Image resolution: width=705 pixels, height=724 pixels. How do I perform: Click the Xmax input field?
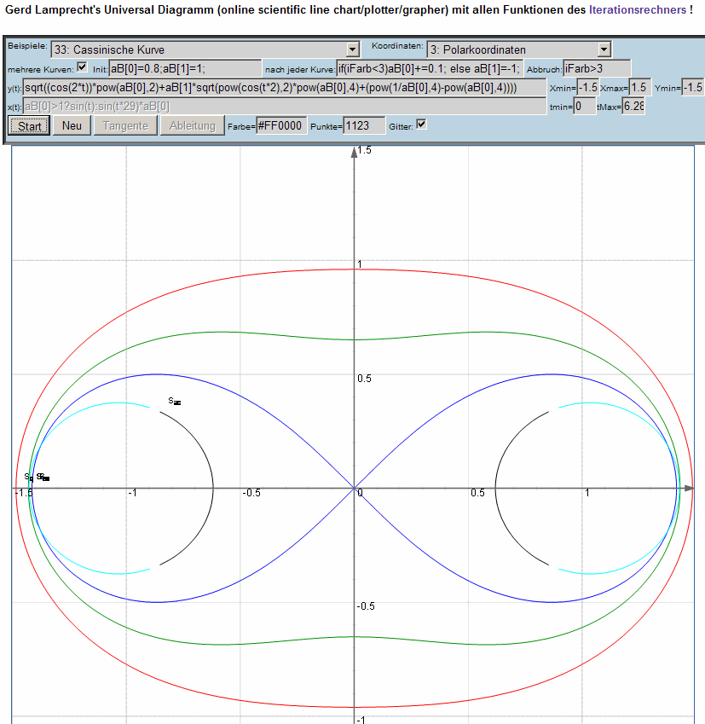click(640, 87)
